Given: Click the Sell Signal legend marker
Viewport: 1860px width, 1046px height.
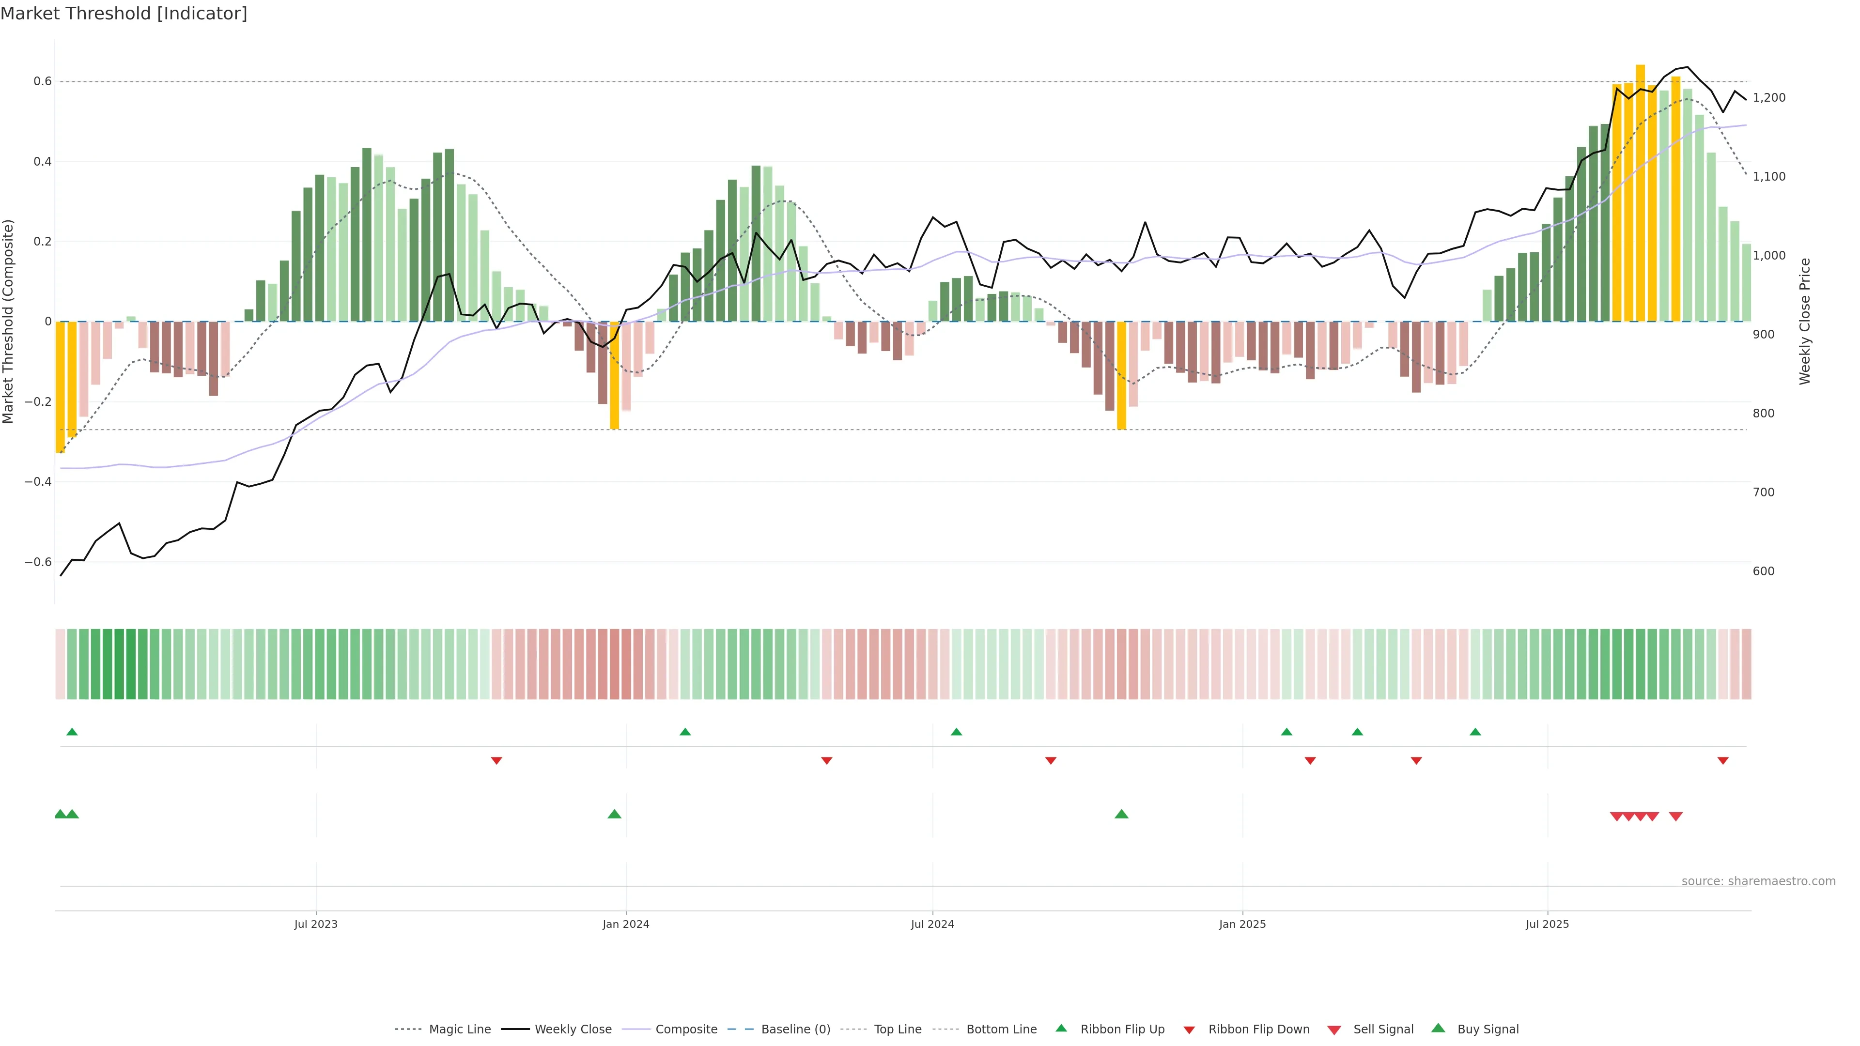Looking at the screenshot, I should pos(1334,1030).
